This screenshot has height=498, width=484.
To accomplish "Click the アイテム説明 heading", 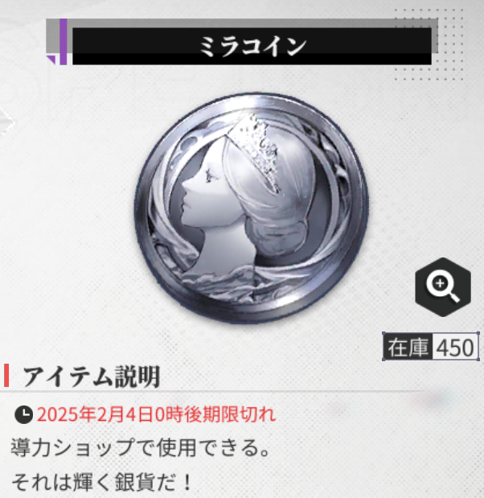I will pos(91,377).
